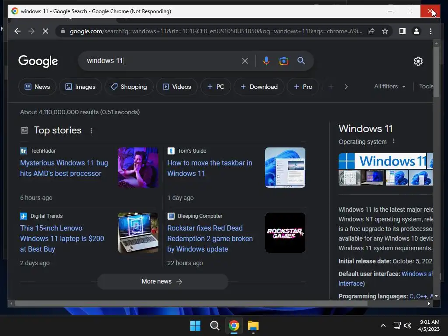
Task: Click the Rockstar Games thumbnail
Action: (x=285, y=233)
